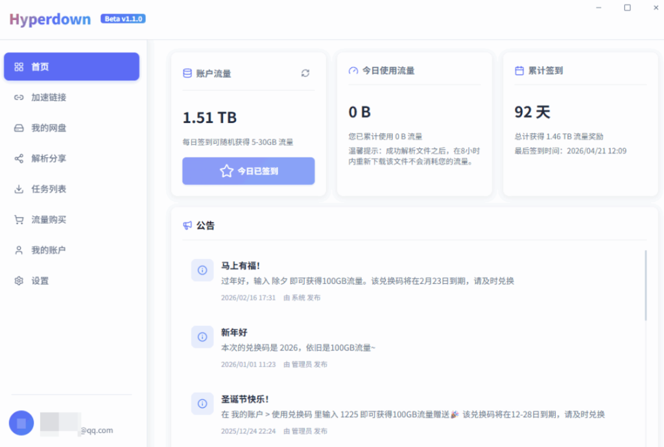The width and height of the screenshot is (664, 447).
Task: Click 最后签到时间 2026/04/21 12:09 text
Action: coord(571,151)
